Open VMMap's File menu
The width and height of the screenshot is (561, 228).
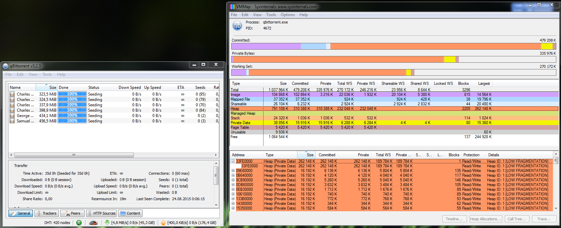234,15
